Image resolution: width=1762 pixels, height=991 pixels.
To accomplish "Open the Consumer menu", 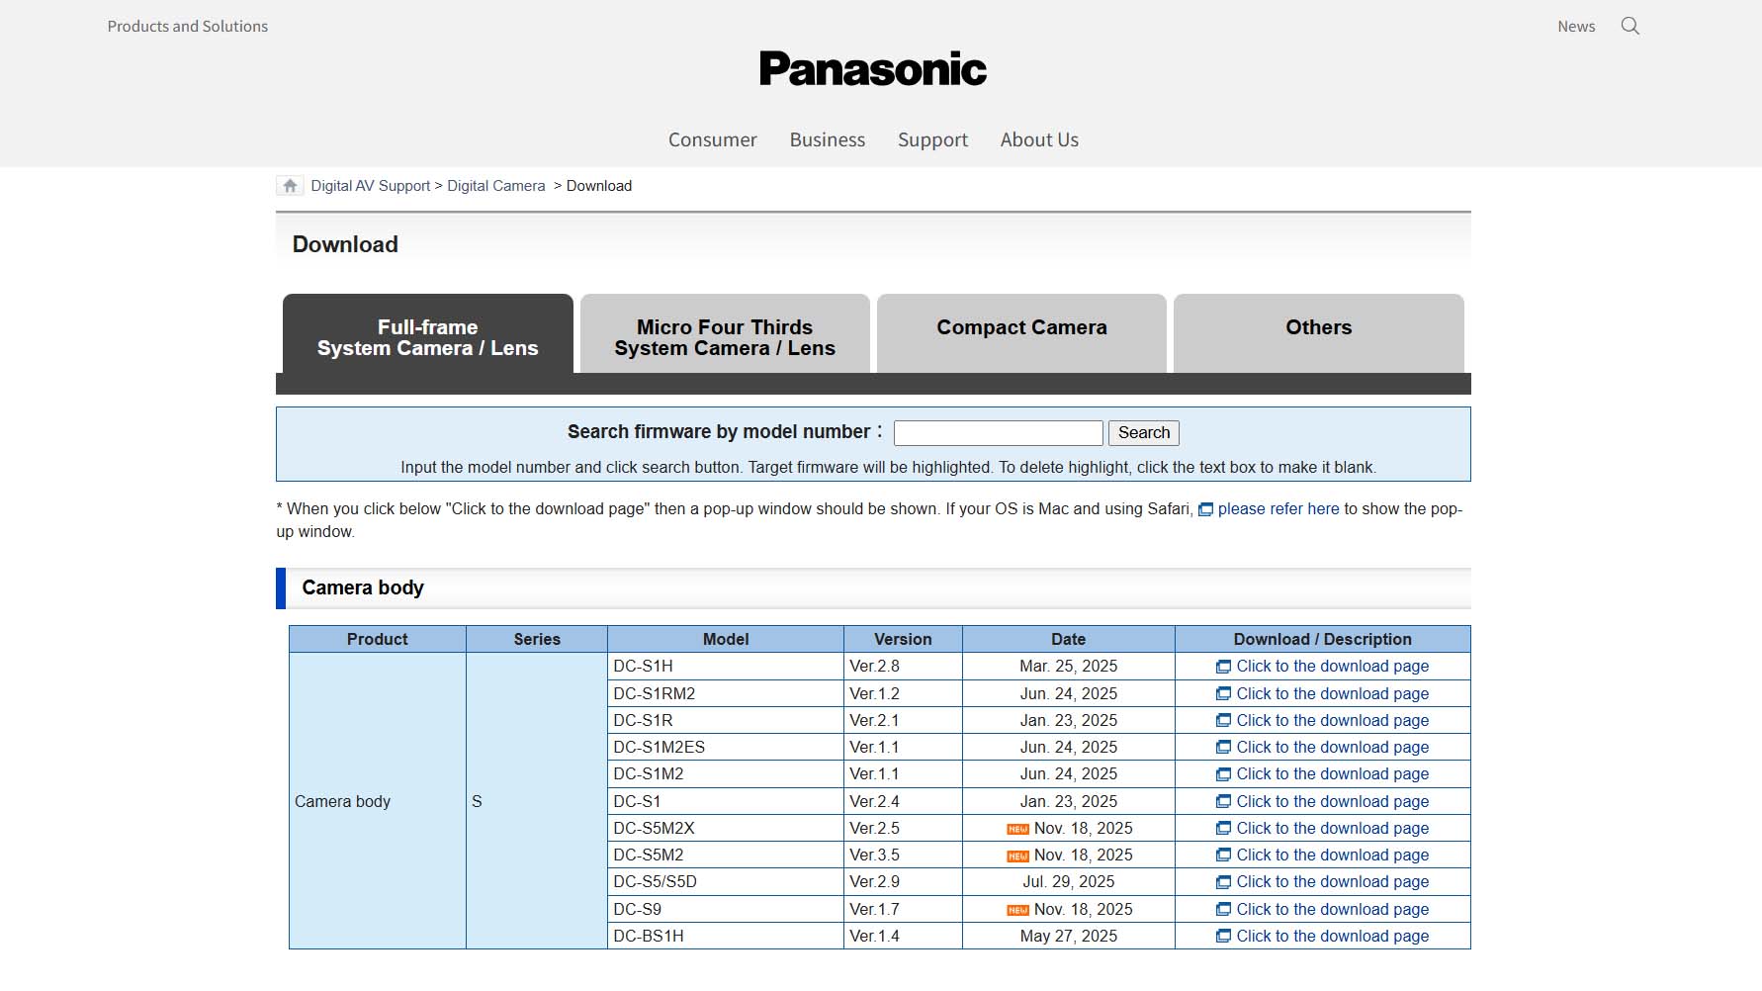I will coord(712,139).
